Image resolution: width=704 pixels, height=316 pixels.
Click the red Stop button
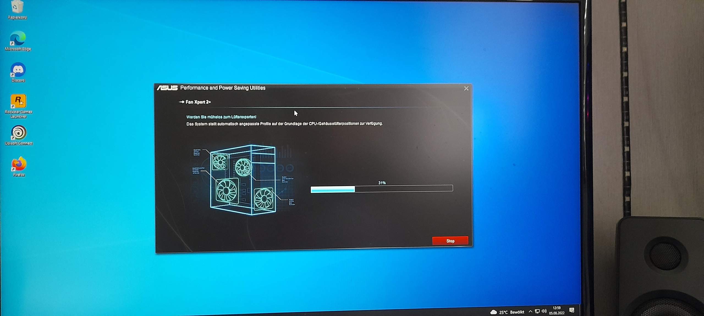coord(450,241)
